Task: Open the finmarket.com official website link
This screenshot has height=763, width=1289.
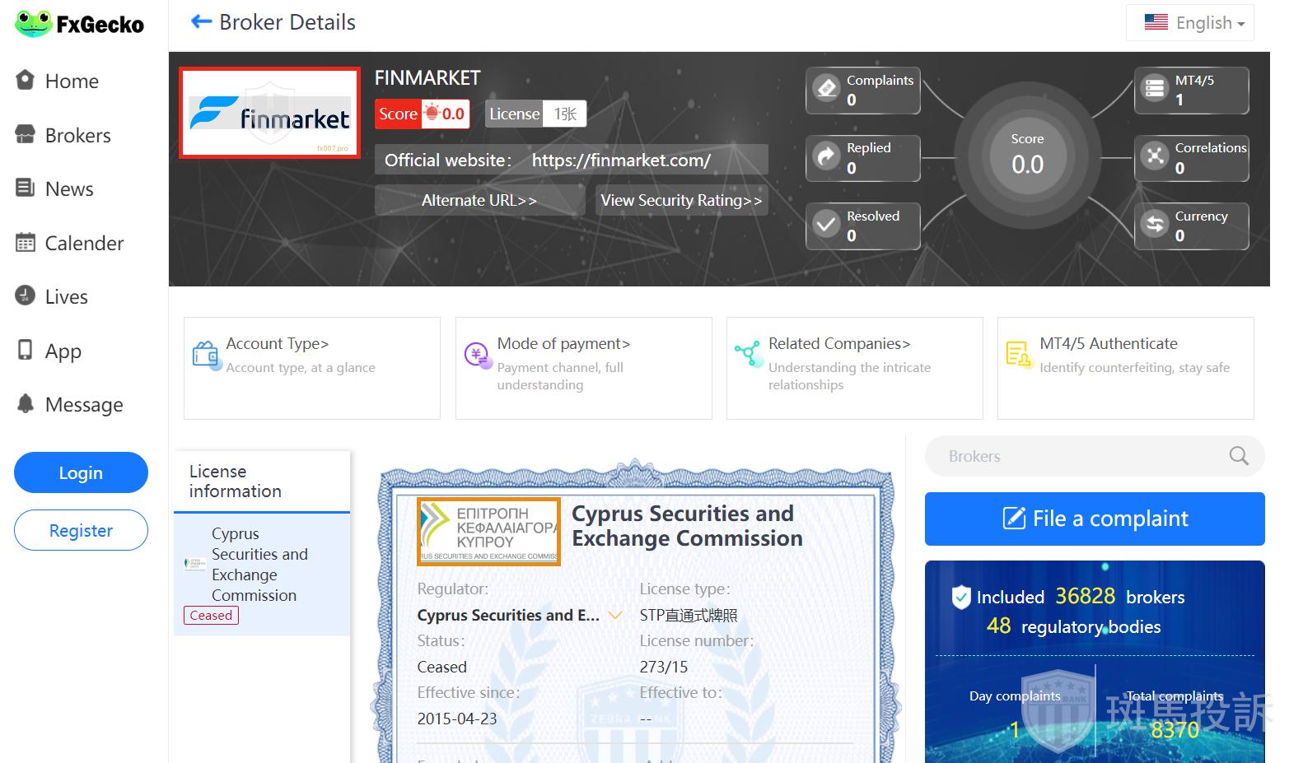Action: tap(620, 161)
